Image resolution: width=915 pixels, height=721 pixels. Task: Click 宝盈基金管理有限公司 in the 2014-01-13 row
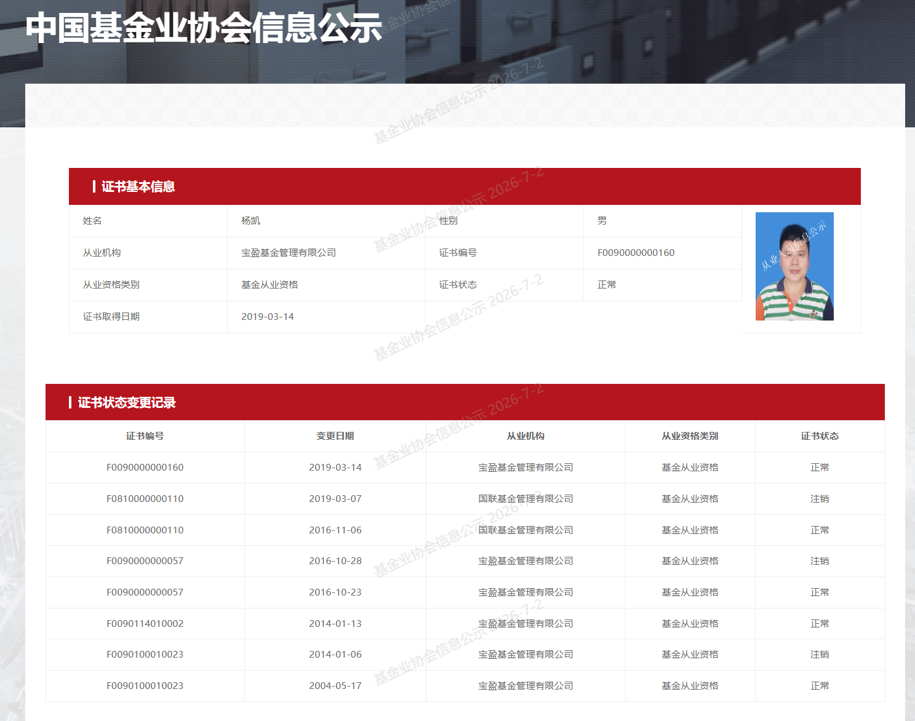point(525,624)
